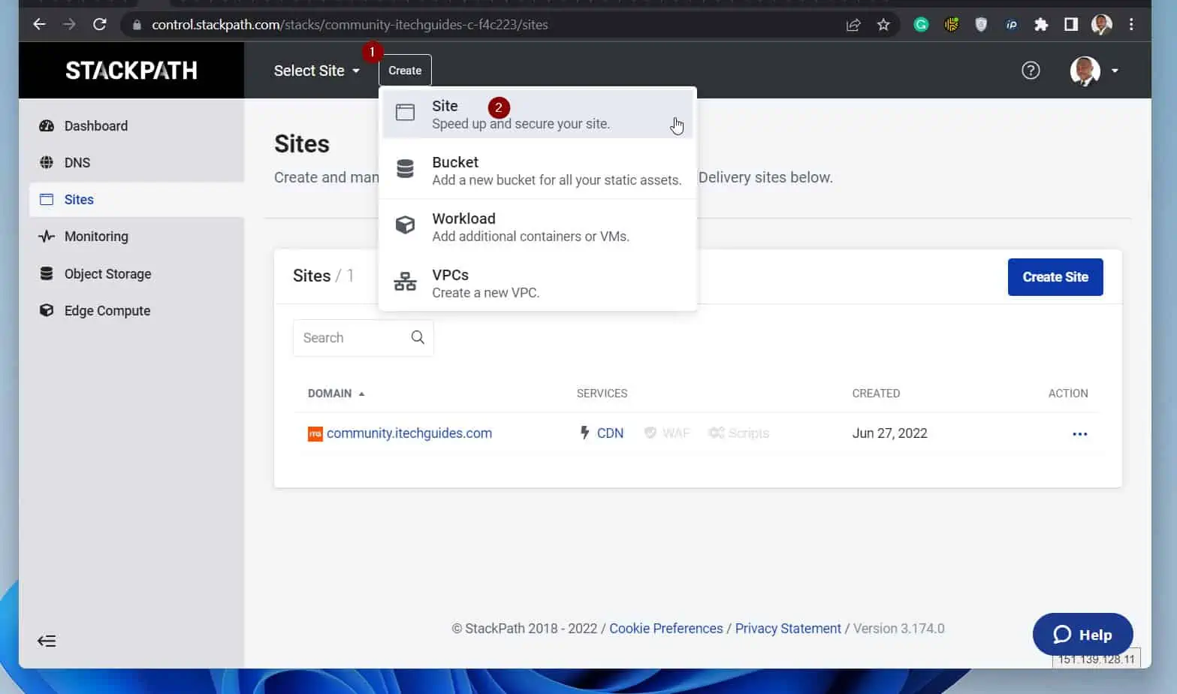
Task: Sort by the DOMAIN column header
Action: click(336, 394)
